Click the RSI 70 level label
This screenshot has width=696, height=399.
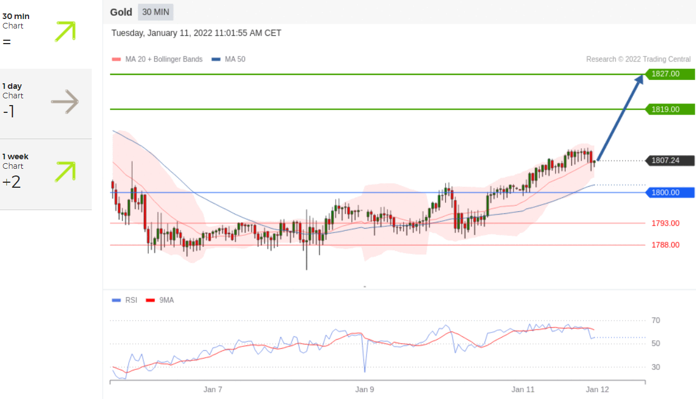click(x=656, y=320)
